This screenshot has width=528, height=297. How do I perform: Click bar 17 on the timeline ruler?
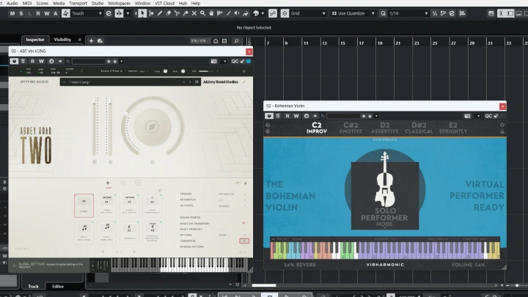tap(362, 43)
